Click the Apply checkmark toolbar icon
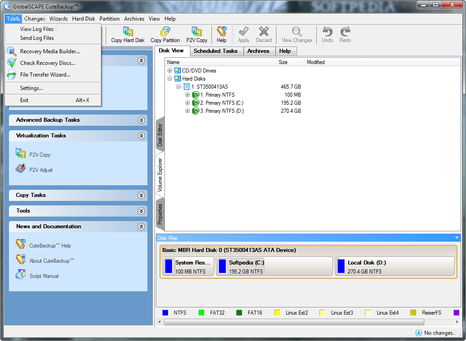 point(243,31)
